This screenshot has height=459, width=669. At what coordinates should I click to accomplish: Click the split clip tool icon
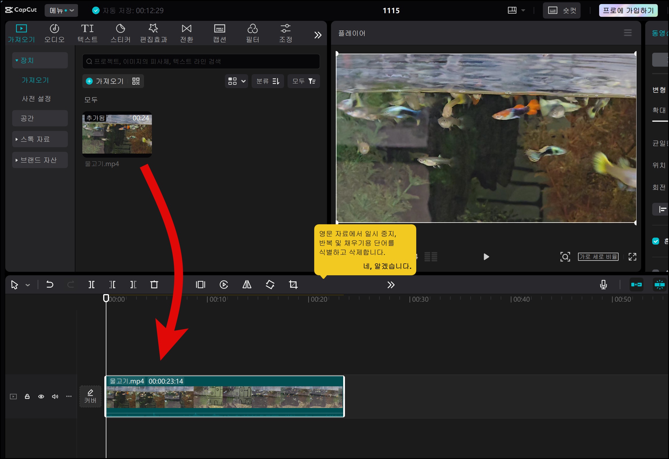point(91,285)
